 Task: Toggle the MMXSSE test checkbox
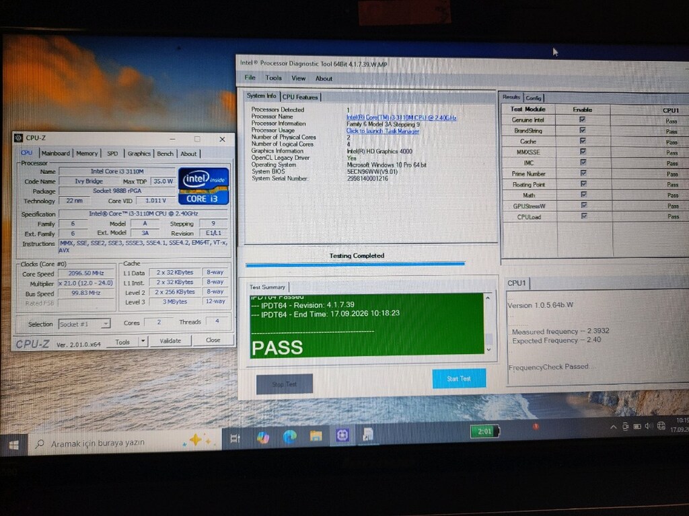coord(583,151)
